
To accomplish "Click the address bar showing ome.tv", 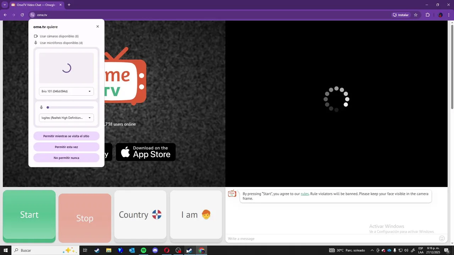I will pos(209,15).
